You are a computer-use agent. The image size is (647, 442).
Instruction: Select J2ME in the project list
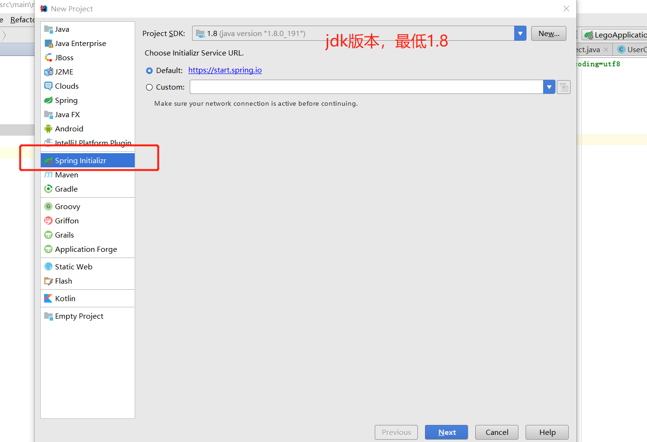(x=64, y=72)
